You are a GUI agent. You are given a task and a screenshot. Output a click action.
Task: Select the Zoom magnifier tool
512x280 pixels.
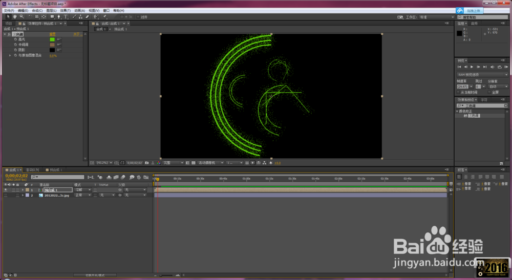point(22,17)
